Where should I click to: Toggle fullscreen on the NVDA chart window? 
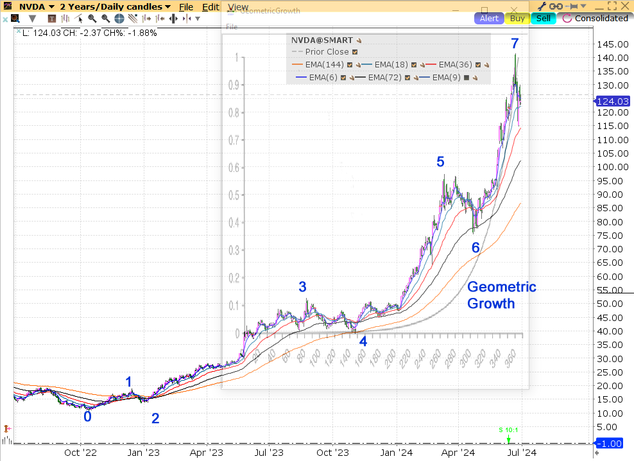[613, 6]
